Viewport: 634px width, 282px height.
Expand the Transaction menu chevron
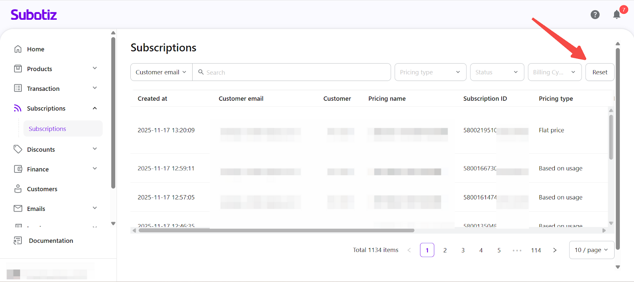click(95, 88)
